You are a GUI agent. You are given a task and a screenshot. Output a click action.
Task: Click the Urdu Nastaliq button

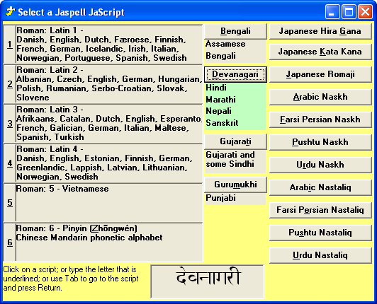coord(320,255)
